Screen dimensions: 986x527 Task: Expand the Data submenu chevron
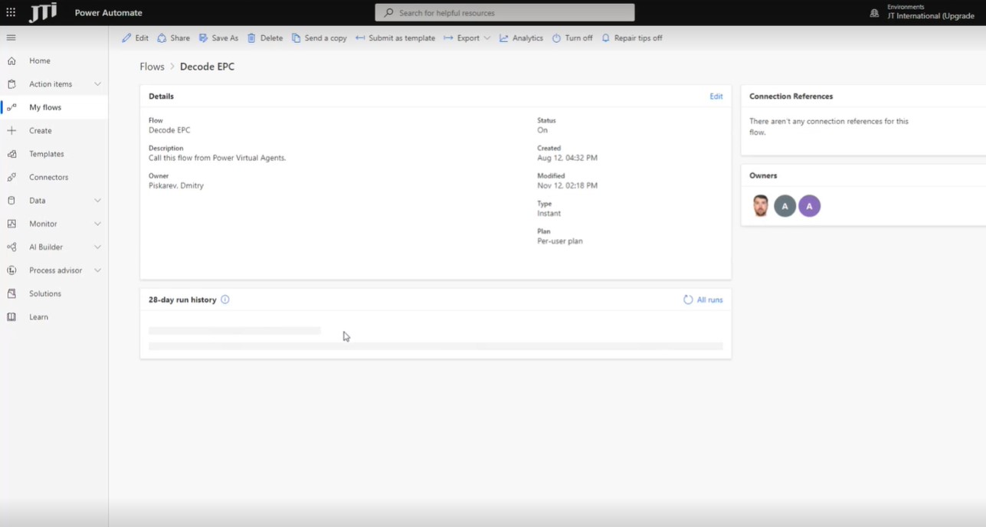pyautogui.click(x=97, y=201)
